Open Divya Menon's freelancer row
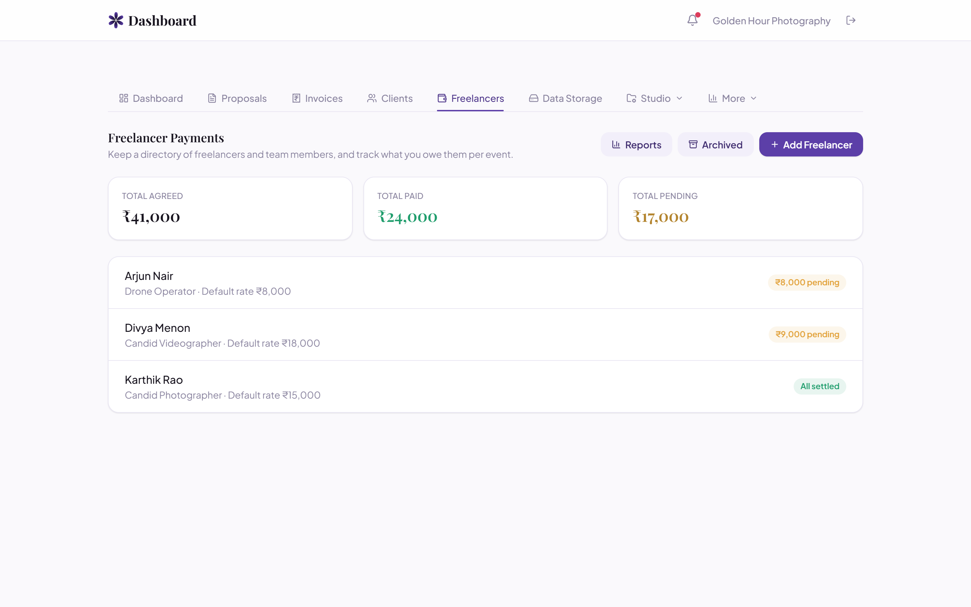 click(x=485, y=335)
